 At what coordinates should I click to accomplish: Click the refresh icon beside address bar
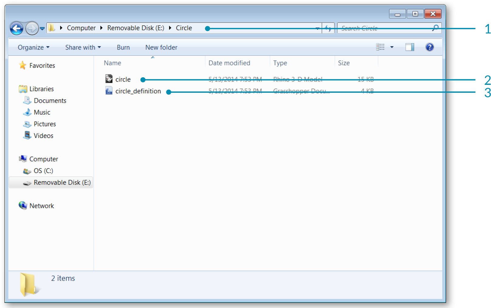[x=328, y=28]
